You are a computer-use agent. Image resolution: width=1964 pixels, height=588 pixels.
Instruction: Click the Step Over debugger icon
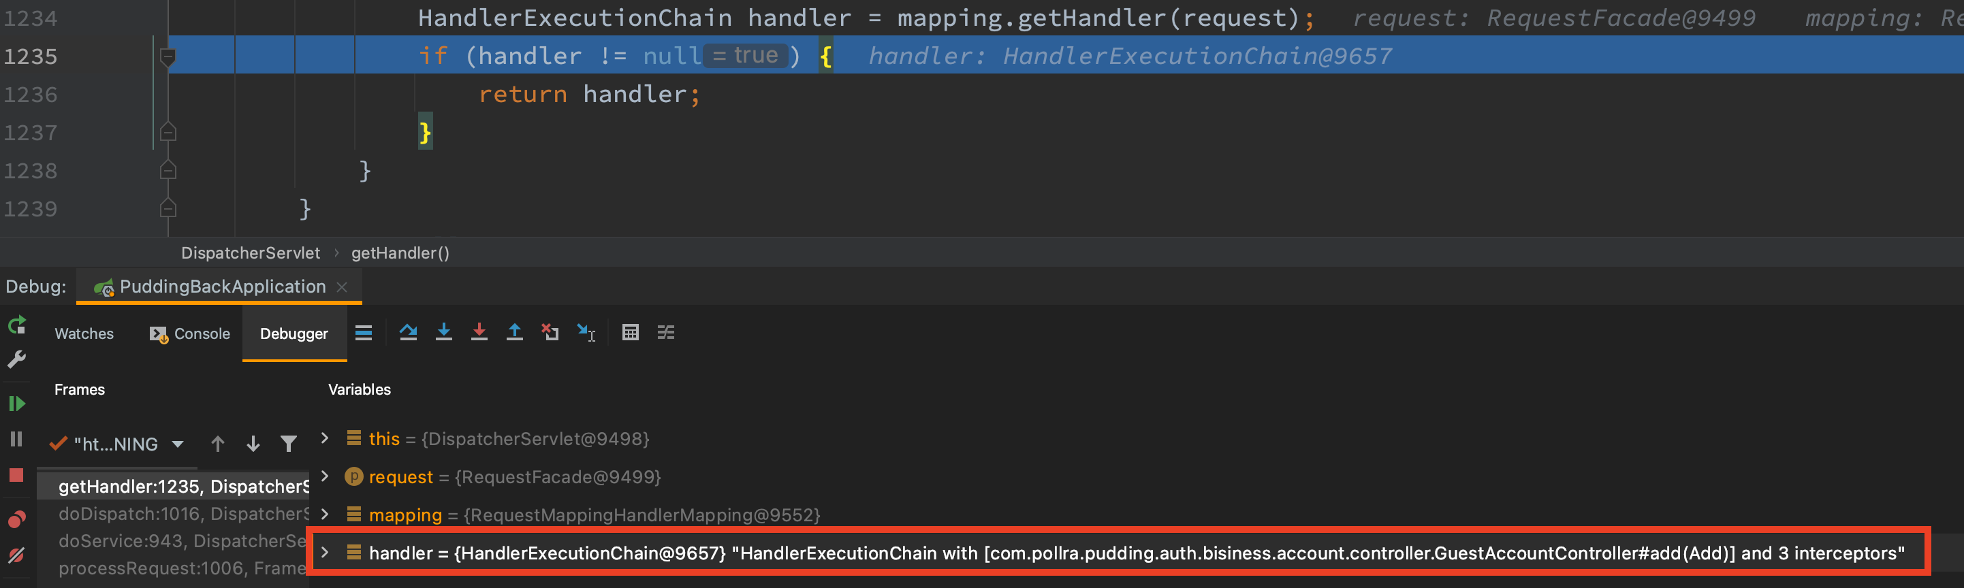coord(408,332)
